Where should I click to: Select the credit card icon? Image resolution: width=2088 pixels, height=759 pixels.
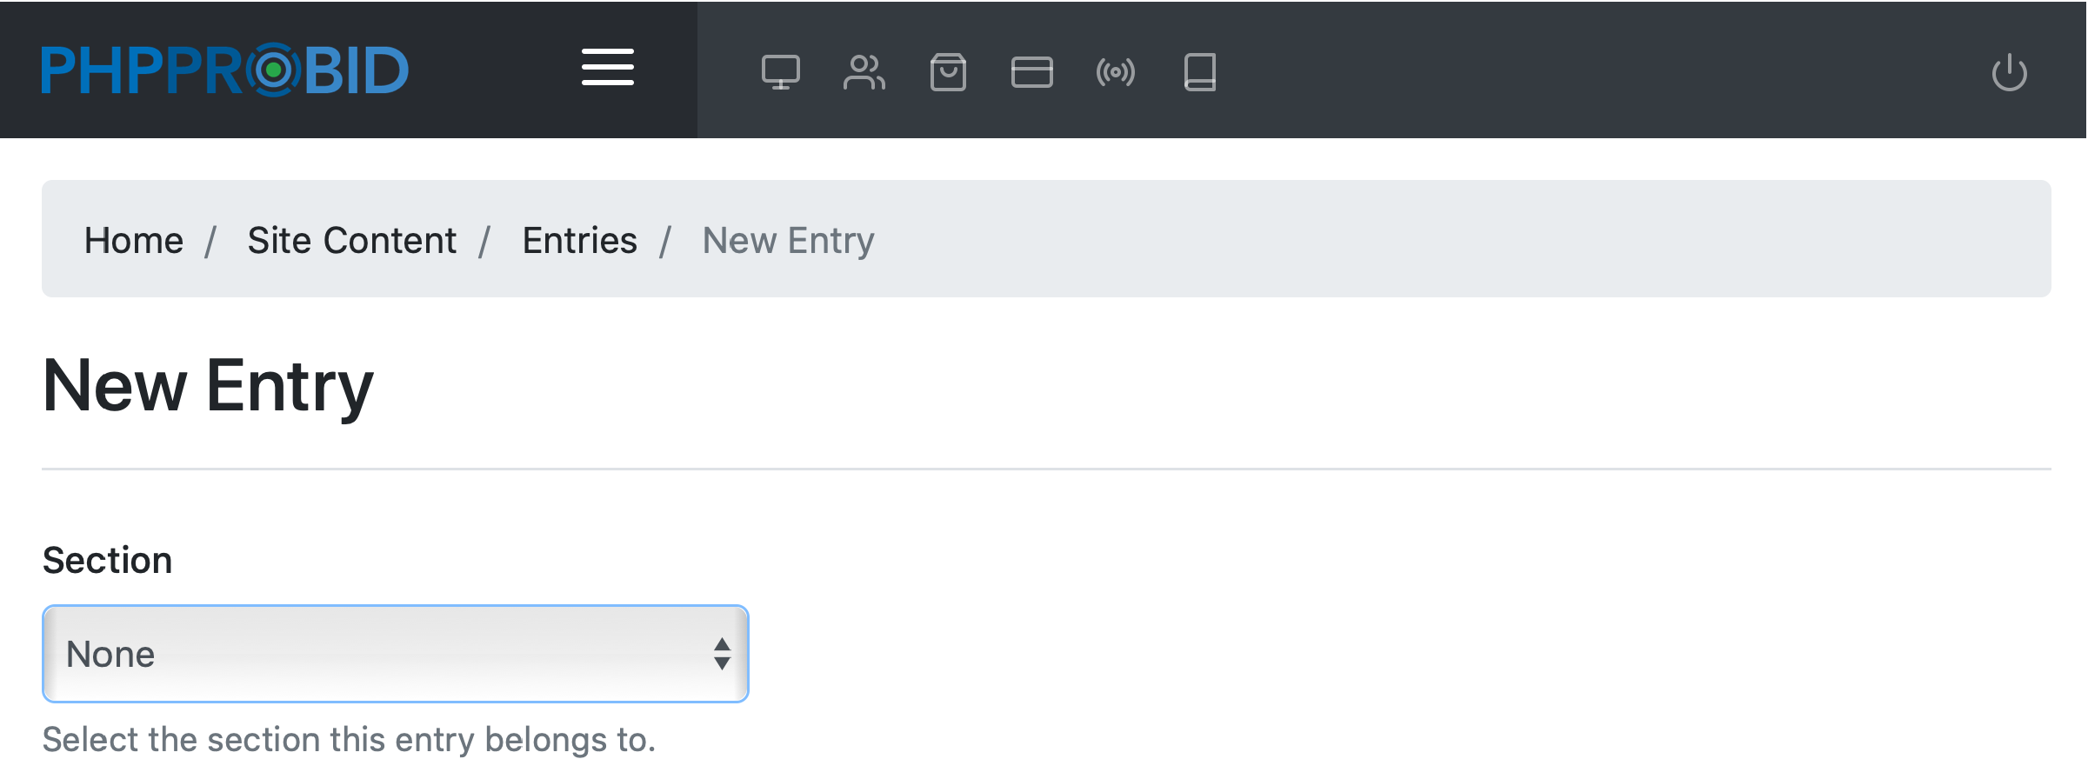[x=1031, y=72]
